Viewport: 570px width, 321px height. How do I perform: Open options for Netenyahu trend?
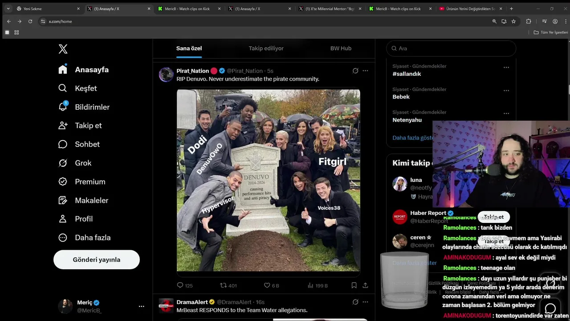tap(506, 113)
